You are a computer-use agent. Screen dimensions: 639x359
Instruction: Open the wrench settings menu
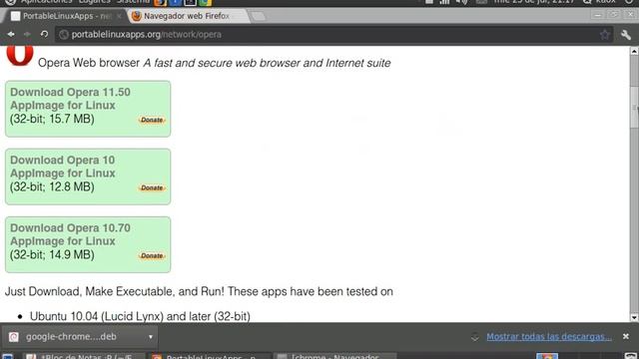point(626,35)
